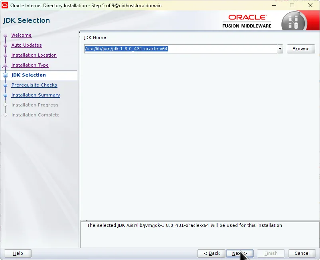Jump to the Installation Location step
The image size is (320, 260).
pos(34,55)
